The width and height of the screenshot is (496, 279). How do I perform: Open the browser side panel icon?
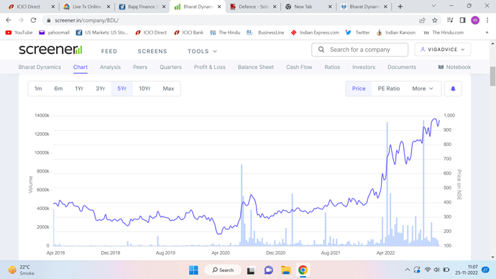pyautogui.click(x=462, y=20)
